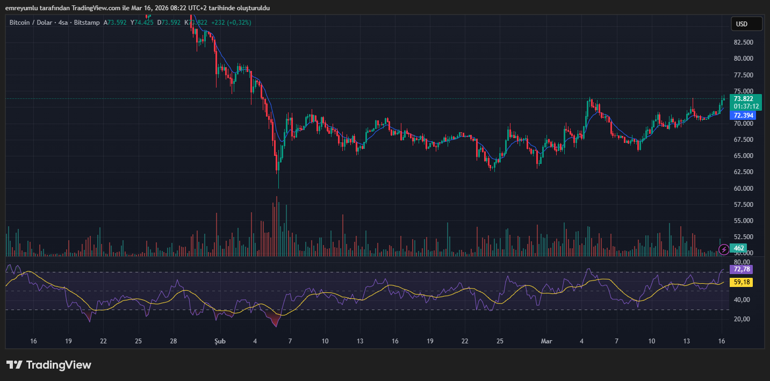The image size is (770, 381).
Task: Click date 16 at right end of time axis
Action: 722,341
